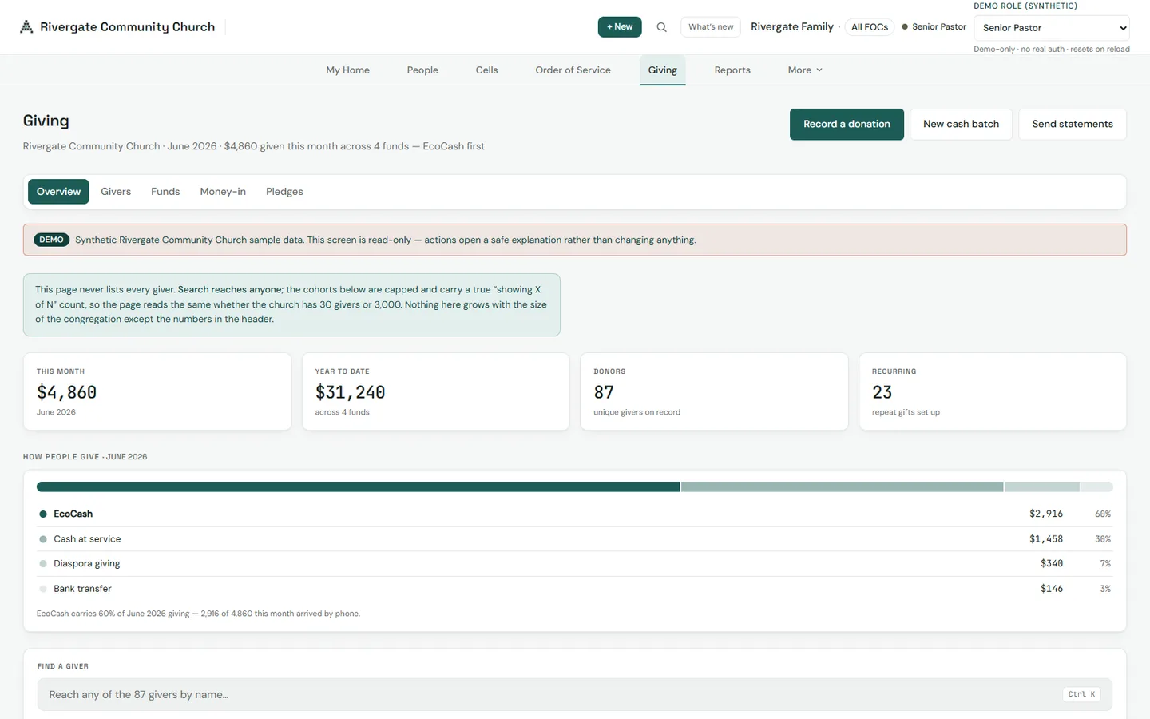Viewport: 1150px width, 719px height.
Task: Click the DEMO badge in the banner
Action: pos(51,240)
